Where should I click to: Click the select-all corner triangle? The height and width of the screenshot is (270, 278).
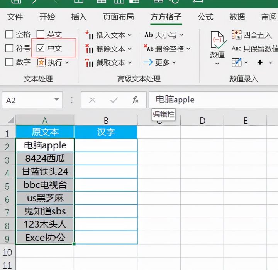click(x=11, y=120)
